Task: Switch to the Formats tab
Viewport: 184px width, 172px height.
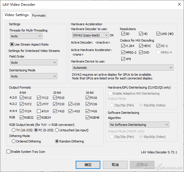Action: pos(39,15)
